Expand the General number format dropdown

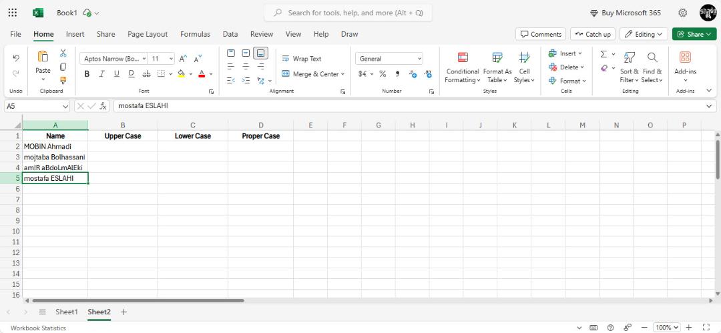pos(419,59)
